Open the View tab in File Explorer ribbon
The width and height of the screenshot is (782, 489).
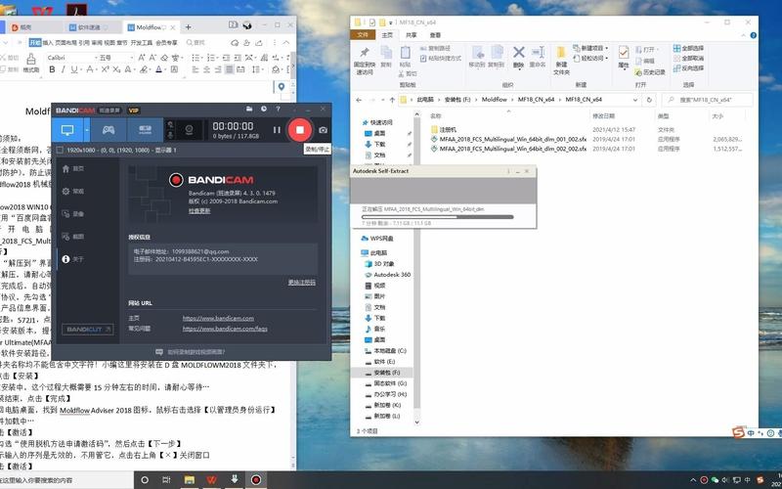435,35
